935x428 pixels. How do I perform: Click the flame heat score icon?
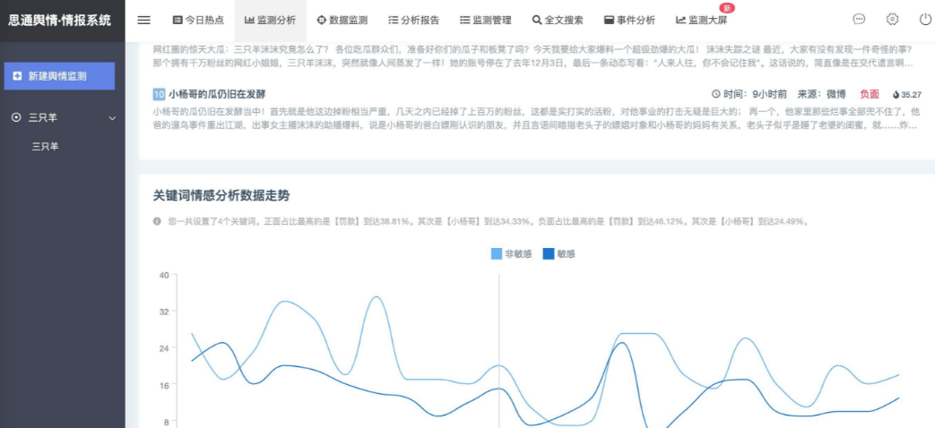(896, 94)
